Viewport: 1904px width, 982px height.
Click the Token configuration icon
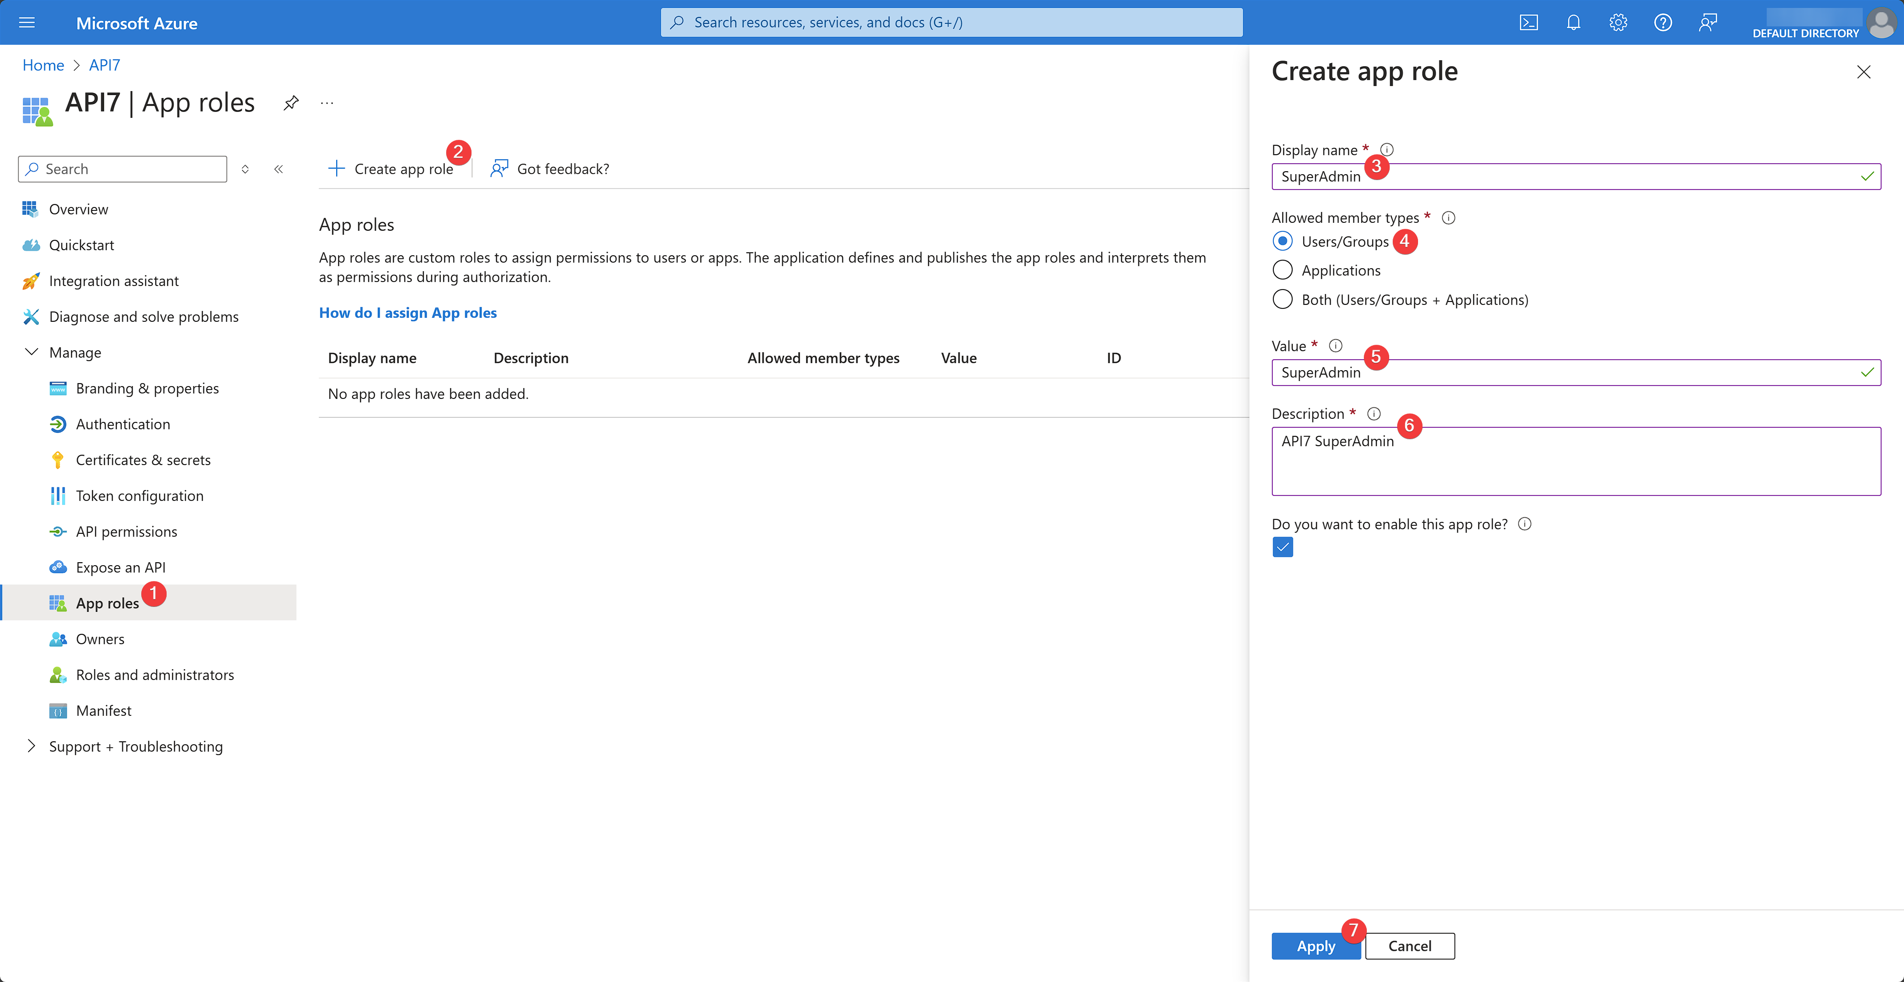pos(58,495)
